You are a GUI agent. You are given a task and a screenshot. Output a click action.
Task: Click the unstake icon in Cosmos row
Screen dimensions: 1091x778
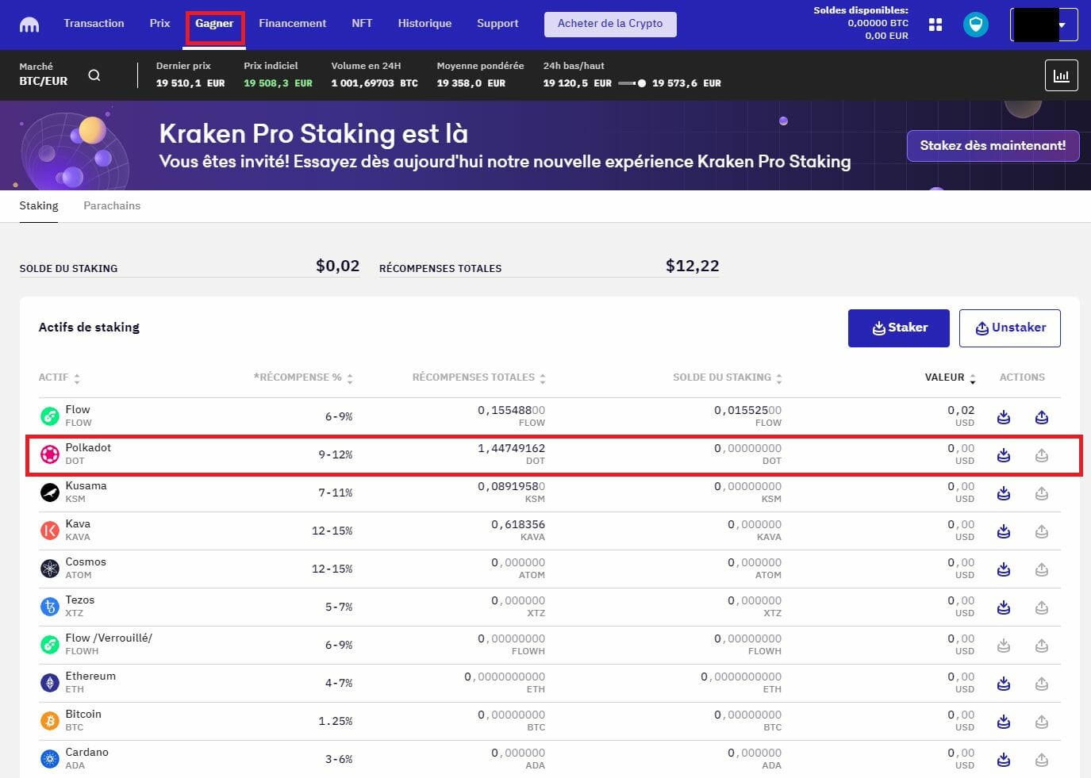1042,569
